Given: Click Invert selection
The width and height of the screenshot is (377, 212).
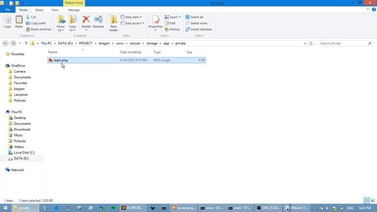Looking at the screenshot, I should click(199, 29).
